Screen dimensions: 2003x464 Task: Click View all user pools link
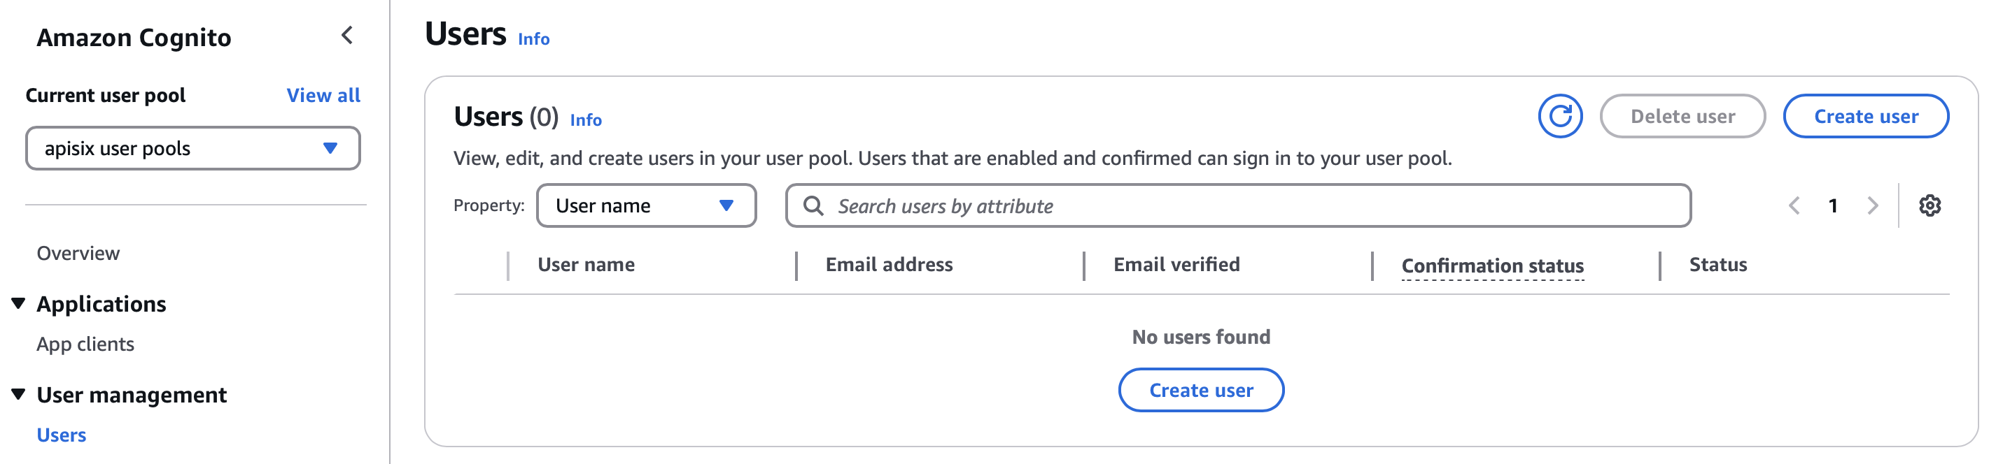(323, 96)
